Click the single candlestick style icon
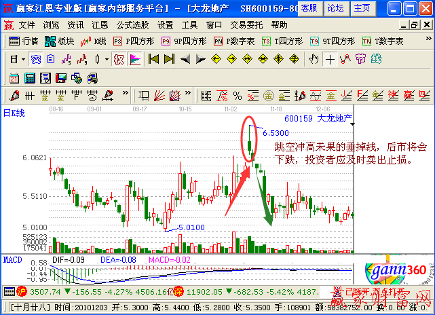This screenshot has width=435, height=315. pyautogui.click(x=97, y=59)
